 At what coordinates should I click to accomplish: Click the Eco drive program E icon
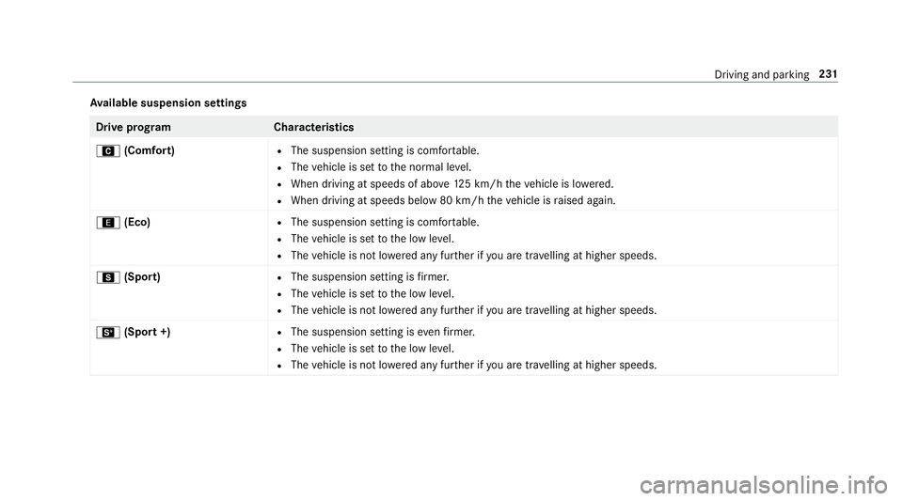107,223
